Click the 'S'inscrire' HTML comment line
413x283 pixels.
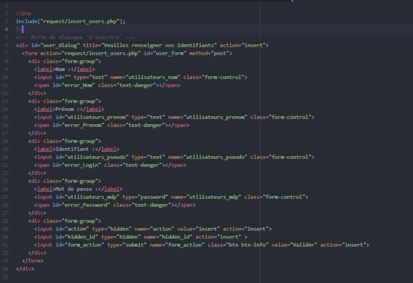tap(75, 37)
